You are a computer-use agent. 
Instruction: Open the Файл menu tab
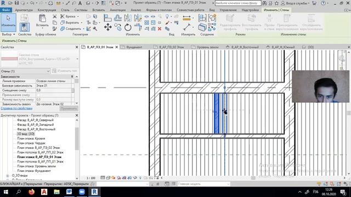pyautogui.click(x=6, y=10)
